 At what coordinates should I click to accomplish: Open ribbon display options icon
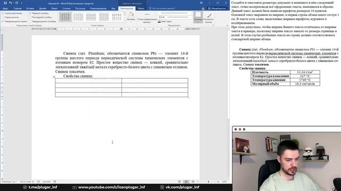[x=201, y=3]
